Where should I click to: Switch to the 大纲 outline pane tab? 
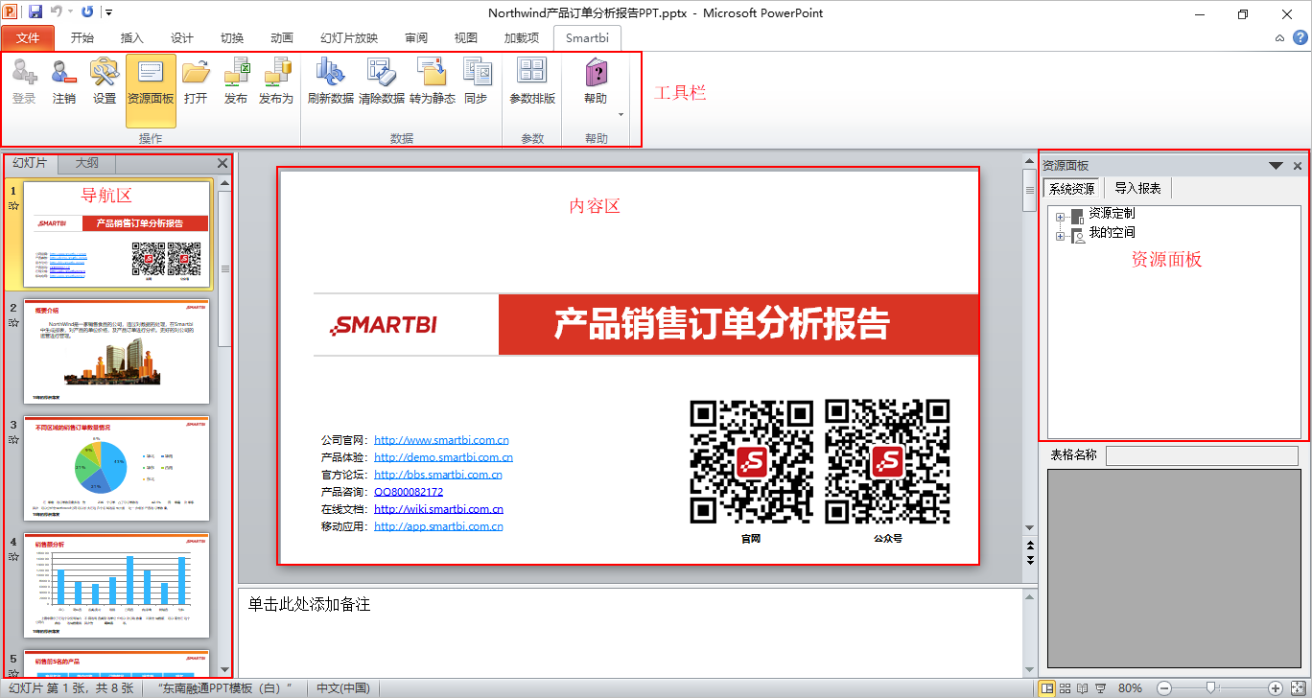[x=87, y=163]
